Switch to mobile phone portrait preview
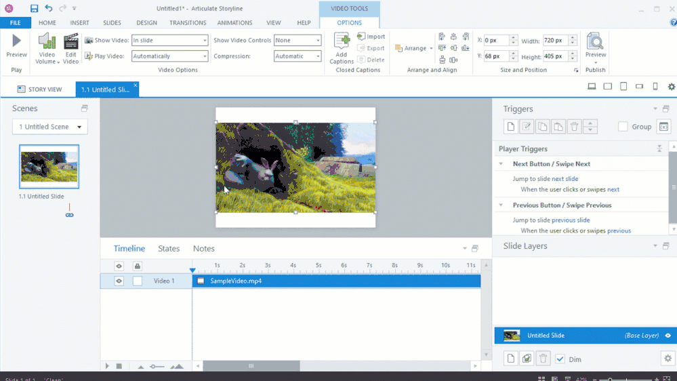 click(655, 87)
